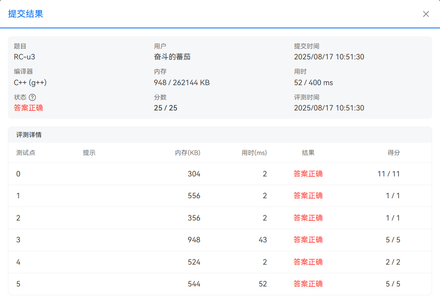
Task: Click the memory value 948 / 262144 KB
Action: click(182, 83)
